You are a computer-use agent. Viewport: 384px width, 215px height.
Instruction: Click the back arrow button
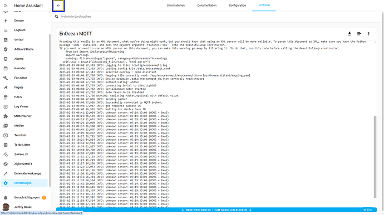click(58, 6)
